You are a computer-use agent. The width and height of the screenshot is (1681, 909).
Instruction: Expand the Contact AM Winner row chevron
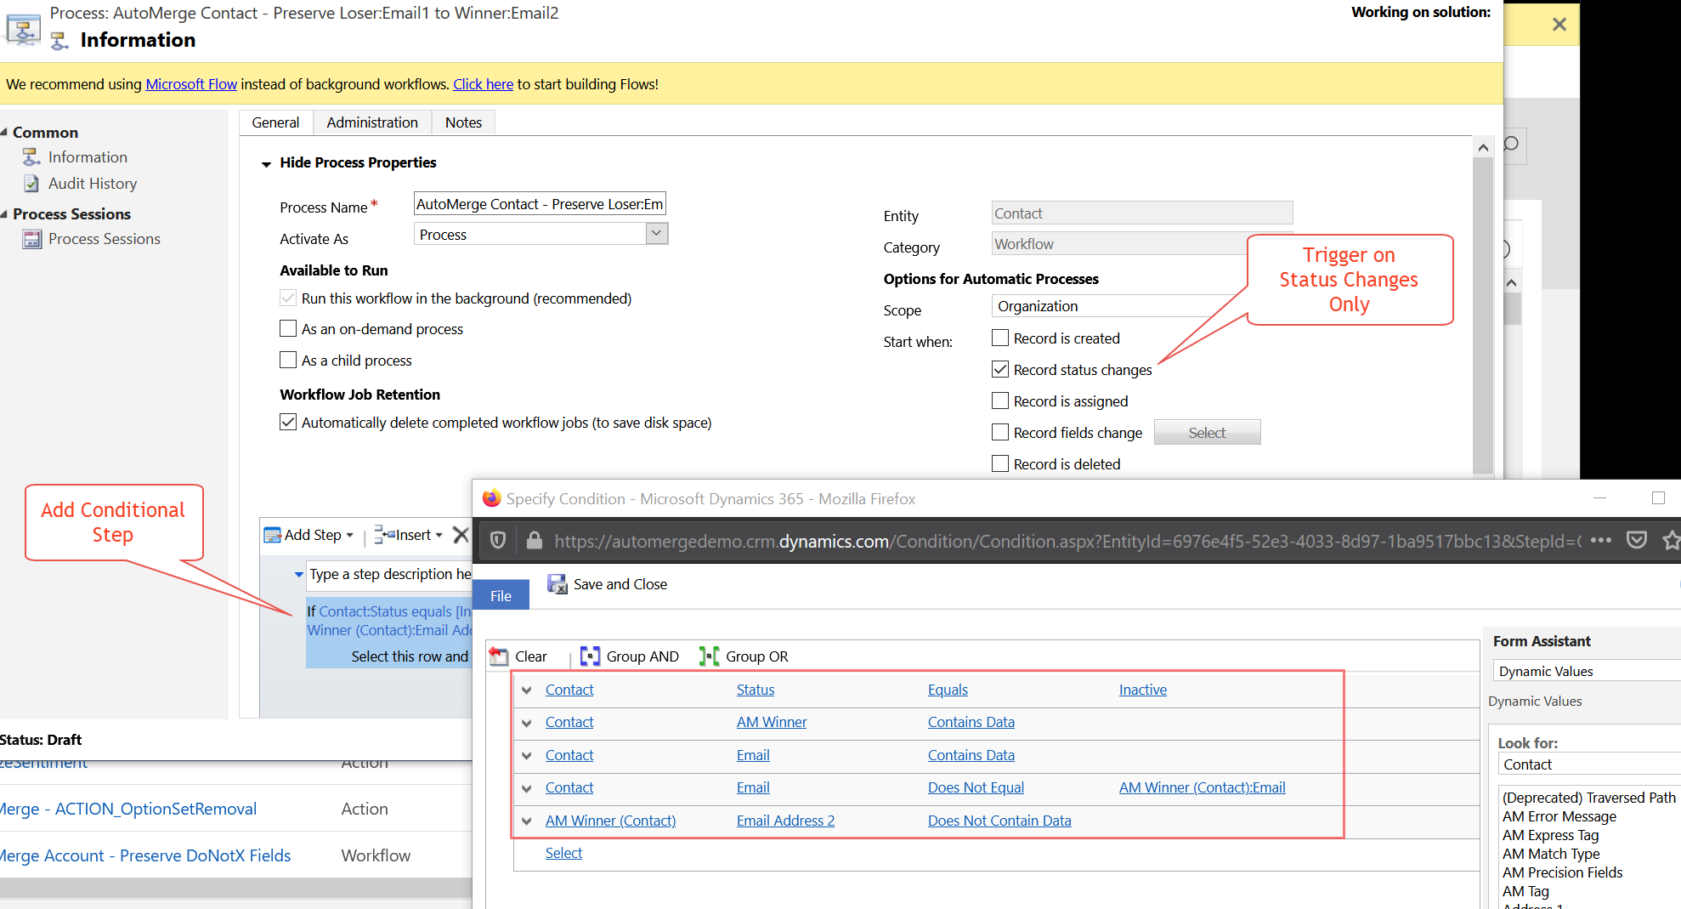point(527,723)
